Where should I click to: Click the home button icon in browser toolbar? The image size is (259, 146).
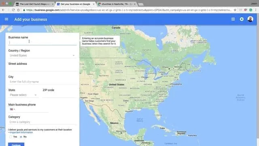(x=18, y=10)
